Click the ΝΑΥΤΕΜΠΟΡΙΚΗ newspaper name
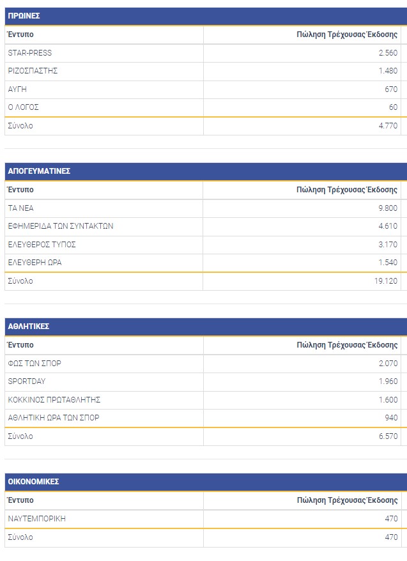Screen dimensions: 407x561 pyautogui.click(x=36, y=519)
